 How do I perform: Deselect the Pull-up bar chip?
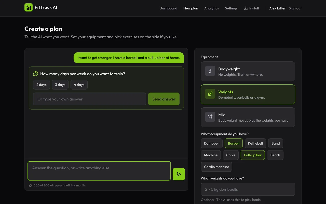coord(253,155)
